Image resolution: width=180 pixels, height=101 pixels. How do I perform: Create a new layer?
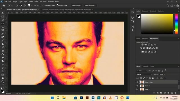172,93
